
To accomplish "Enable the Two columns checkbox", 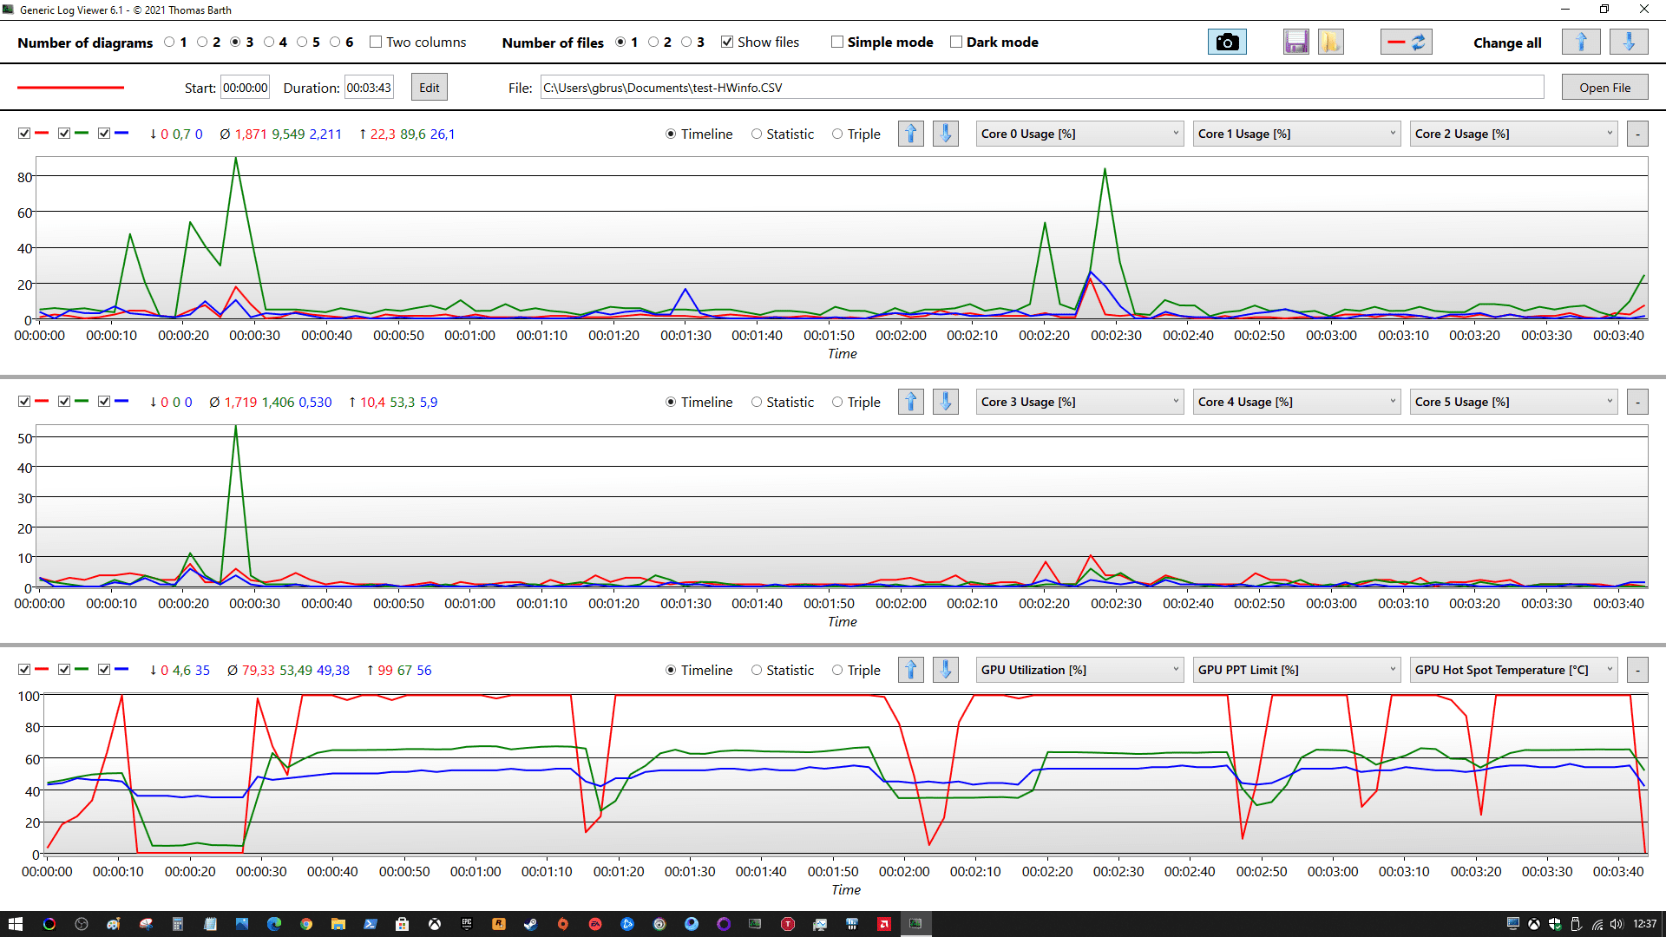I will click(376, 42).
